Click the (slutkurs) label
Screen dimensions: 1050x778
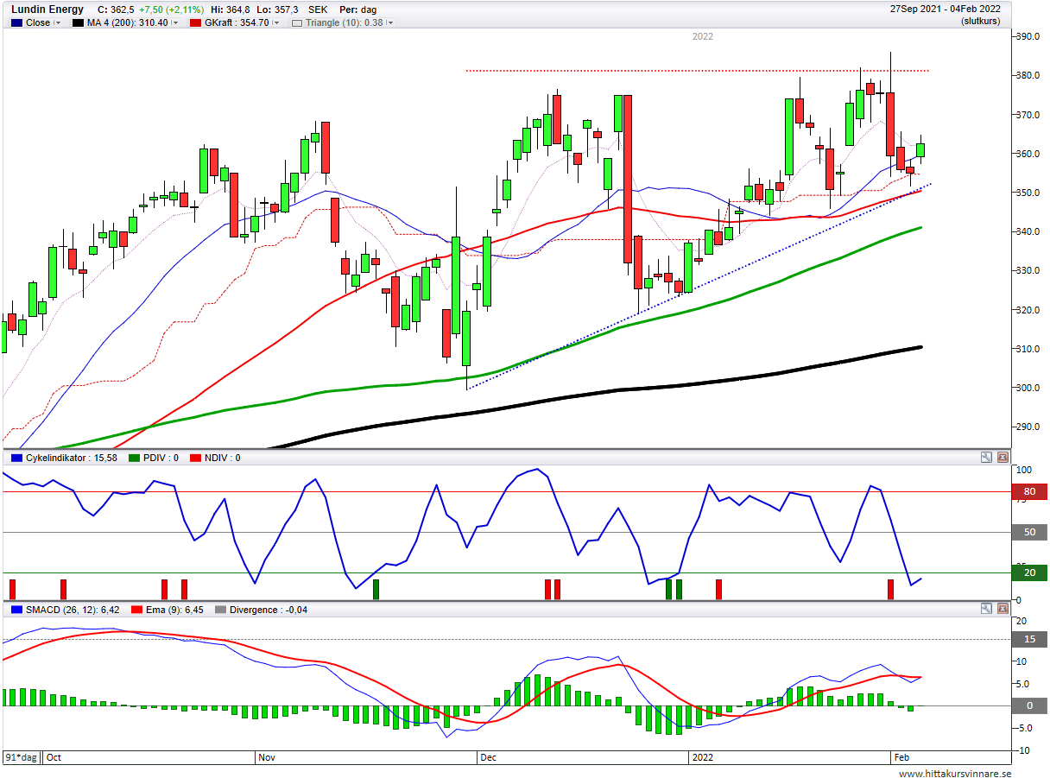[981, 22]
